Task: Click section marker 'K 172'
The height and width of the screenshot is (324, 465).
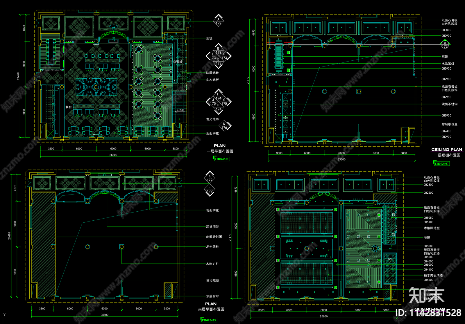Action: click(x=210, y=178)
